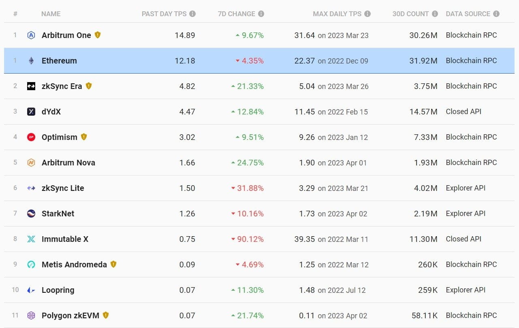Image resolution: width=519 pixels, height=328 pixels.
Task: Click the dYdX logo icon
Action: [31, 112]
